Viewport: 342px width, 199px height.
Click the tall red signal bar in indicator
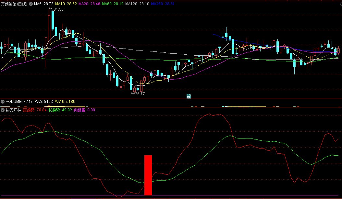tap(148, 175)
